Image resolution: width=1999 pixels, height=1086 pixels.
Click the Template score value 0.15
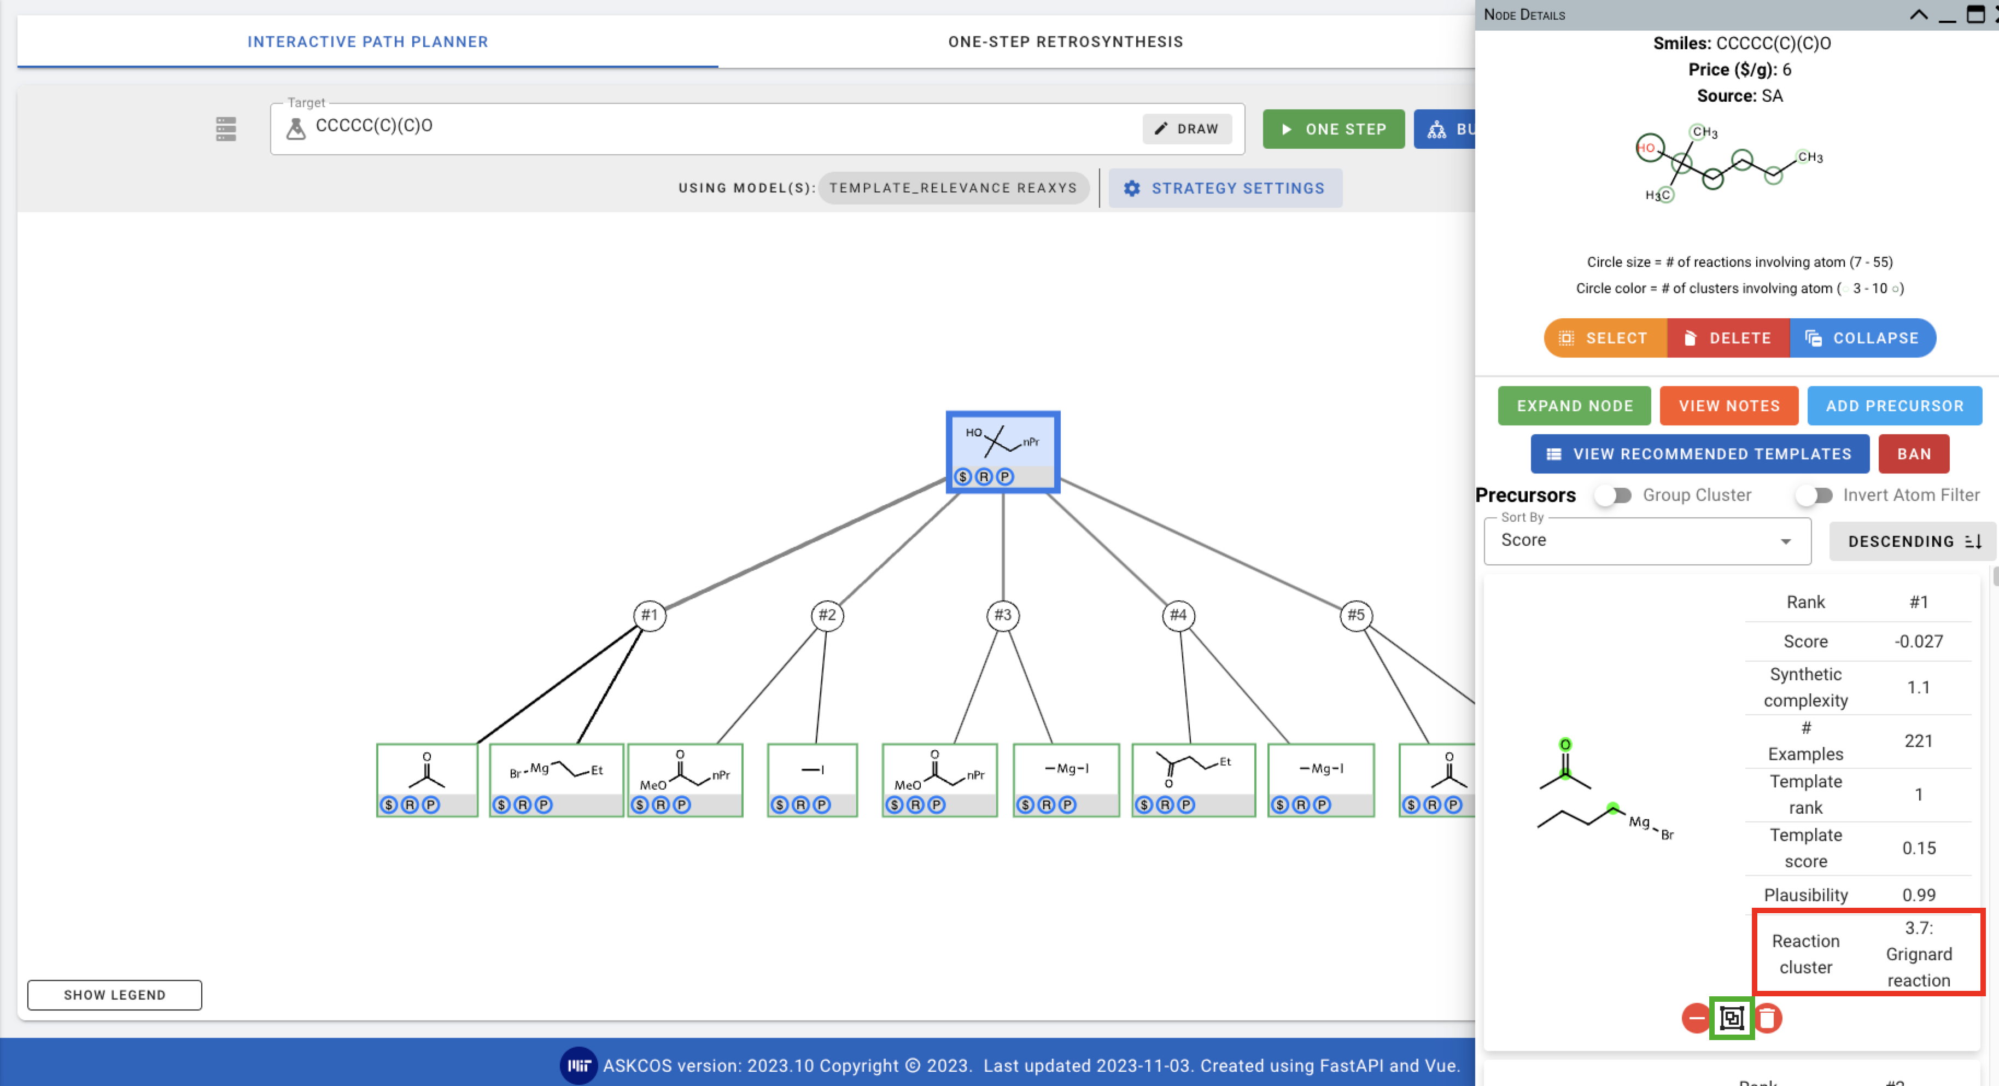(1918, 849)
